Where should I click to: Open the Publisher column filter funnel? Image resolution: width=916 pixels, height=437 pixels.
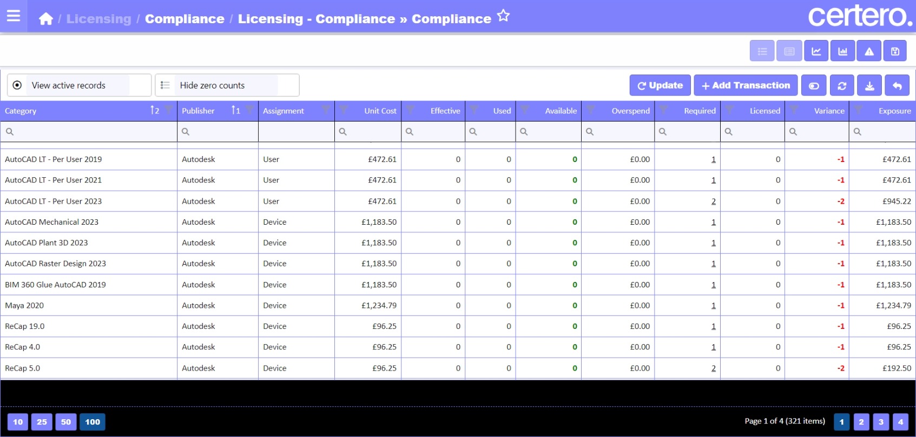(x=250, y=110)
